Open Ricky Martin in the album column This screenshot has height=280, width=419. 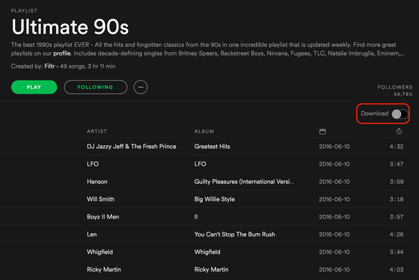tap(211, 270)
